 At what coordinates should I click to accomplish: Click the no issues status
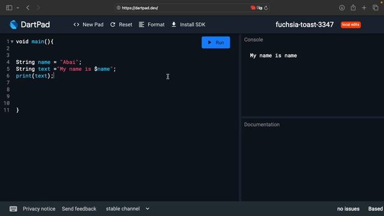pos(348,209)
